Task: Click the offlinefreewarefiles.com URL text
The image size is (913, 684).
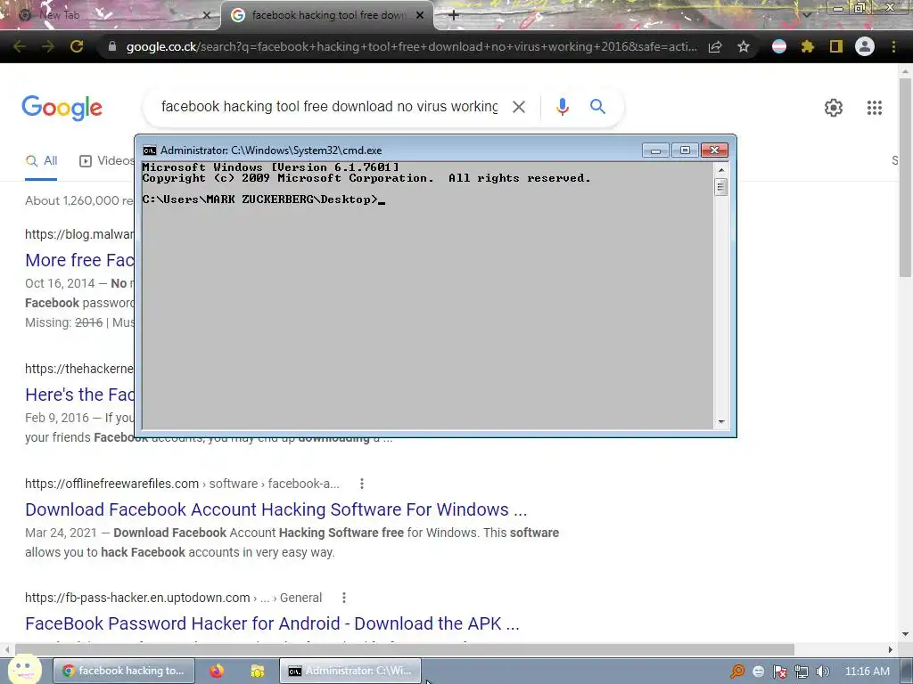Action: [111, 484]
